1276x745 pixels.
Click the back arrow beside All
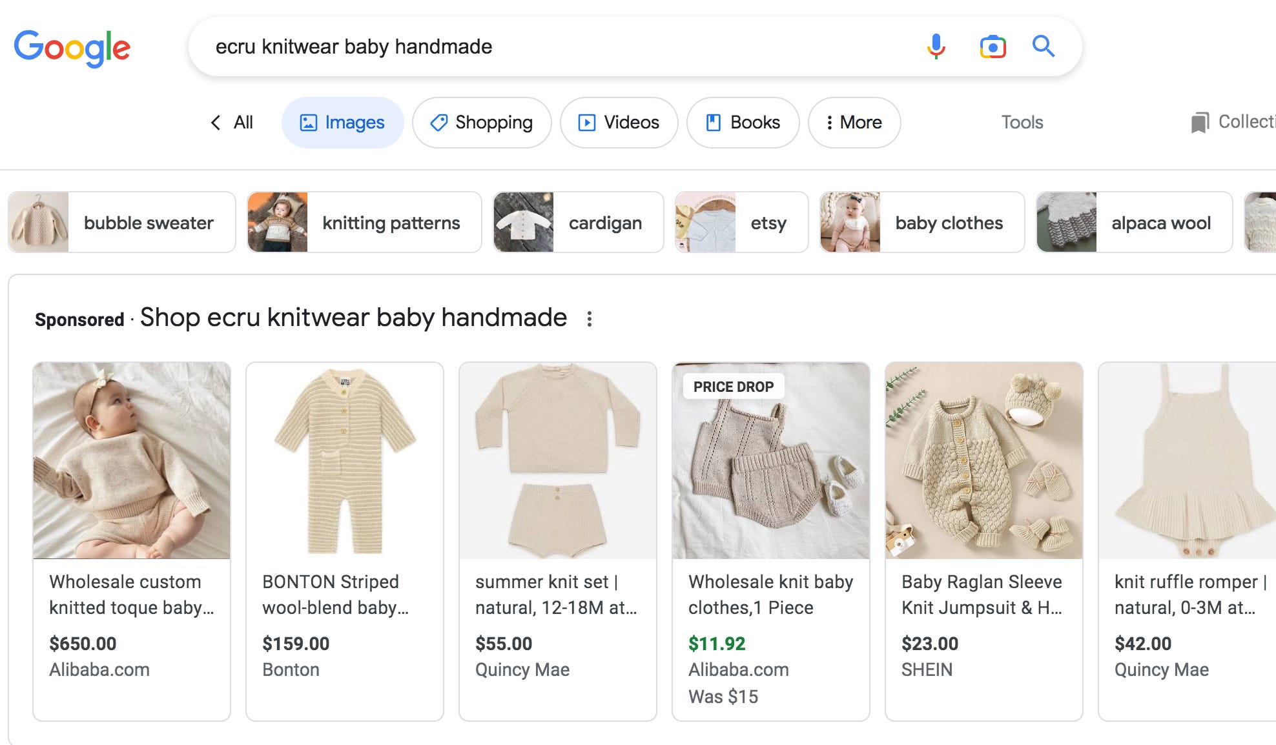[x=216, y=123]
